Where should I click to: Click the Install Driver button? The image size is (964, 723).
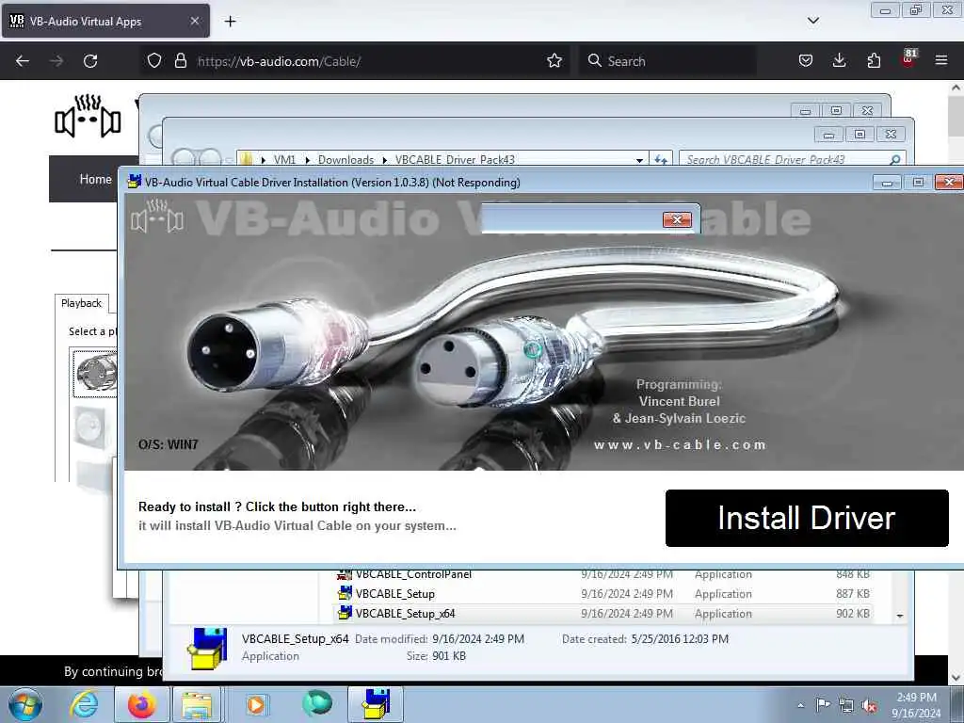point(807,518)
